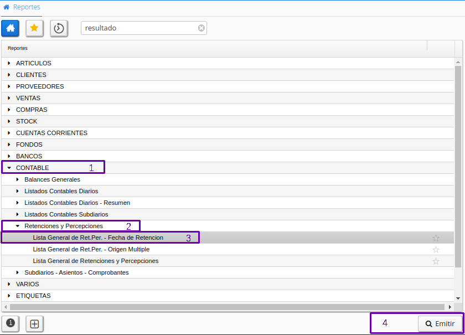Expand the VARIOS category
This screenshot has width=465, height=335.
(9, 284)
